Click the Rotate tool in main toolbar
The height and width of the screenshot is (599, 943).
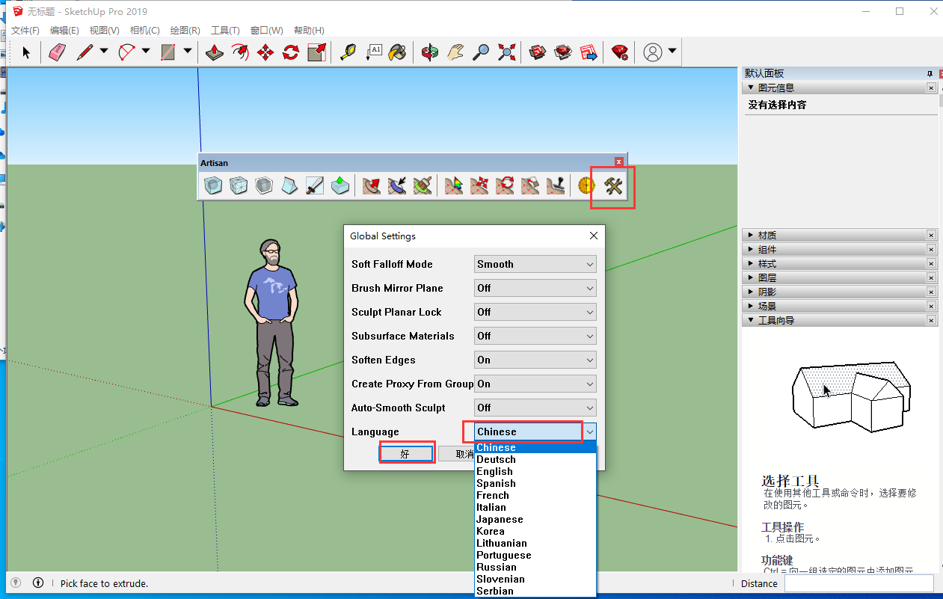[x=291, y=52]
